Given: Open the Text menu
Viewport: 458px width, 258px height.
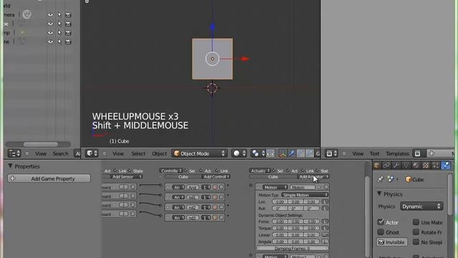Looking at the screenshot, I should (374, 153).
